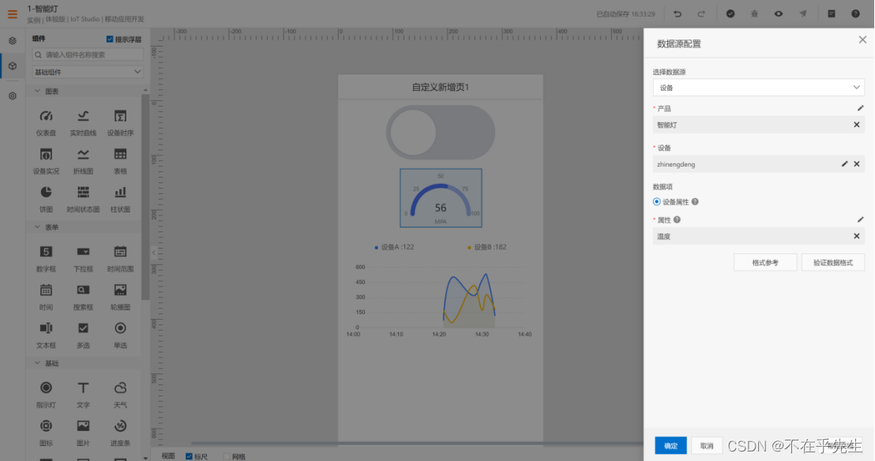Toggle the 标尺 ruler checkbox
Screen dimensions: 875x461
(x=190, y=456)
